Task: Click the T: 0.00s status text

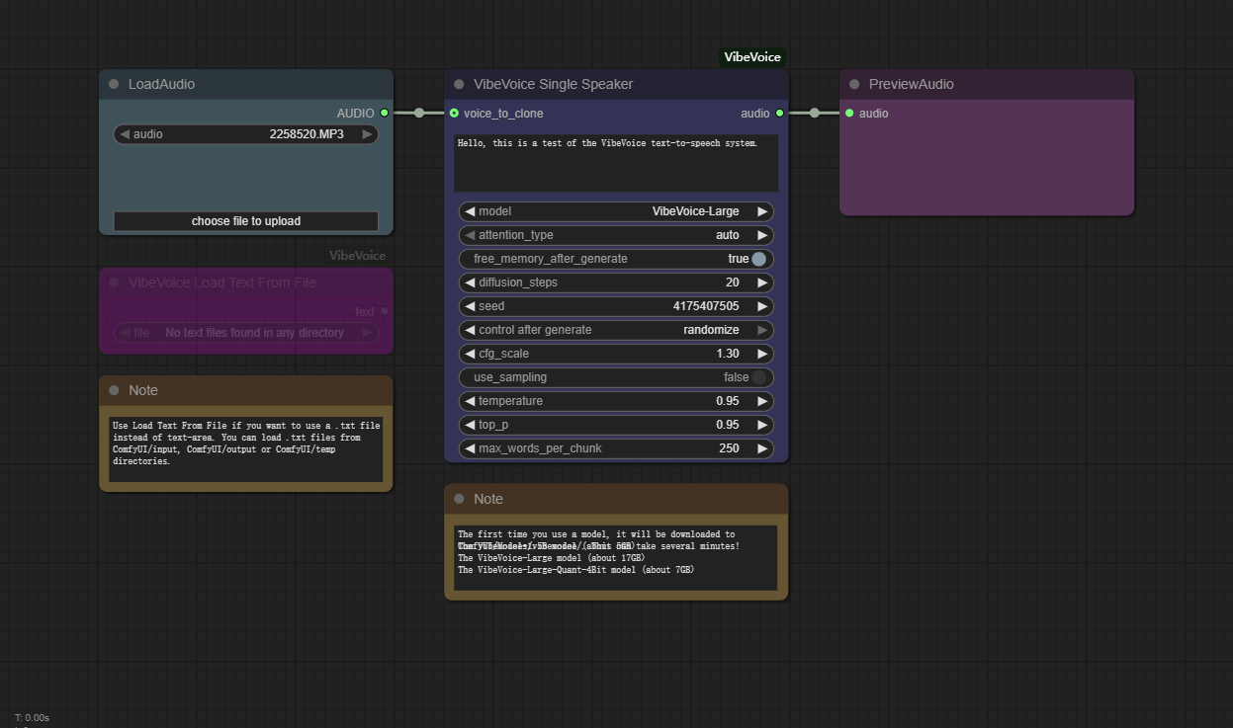Action: 32,717
